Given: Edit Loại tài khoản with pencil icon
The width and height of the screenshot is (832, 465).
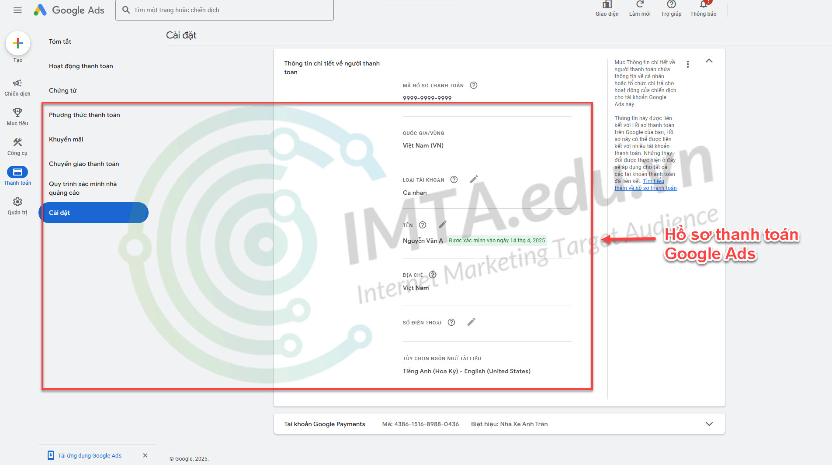Looking at the screenshot, I should point(474,179).
